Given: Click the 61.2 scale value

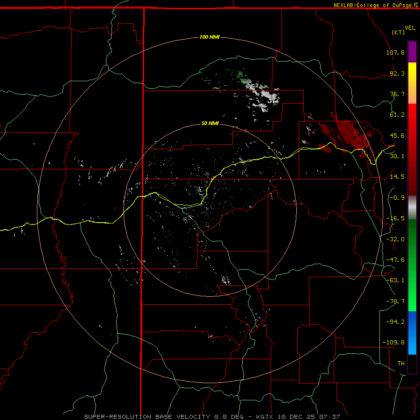Looking at the screenshot, I should (x=397, y=115).
